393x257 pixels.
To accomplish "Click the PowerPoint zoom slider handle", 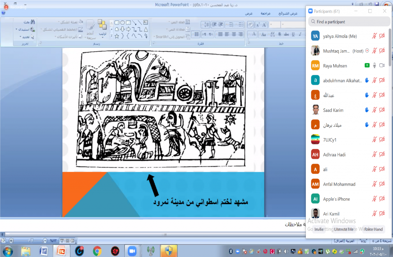I will click(x=31, y=241).
